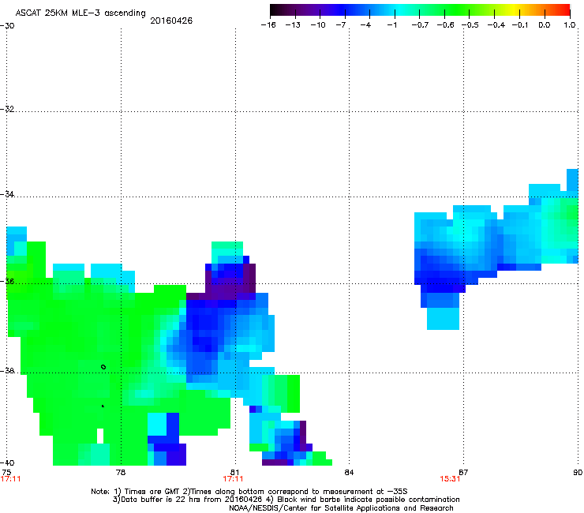
Task: Click the red 17:11 time under longitude 75
Action: point(10,479)
